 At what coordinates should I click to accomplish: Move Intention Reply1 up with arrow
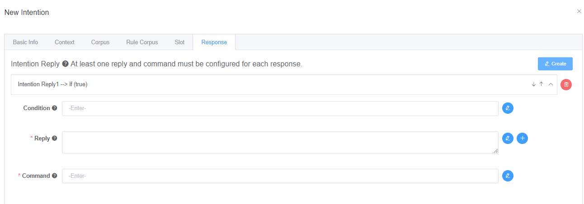tap(541, 84)
